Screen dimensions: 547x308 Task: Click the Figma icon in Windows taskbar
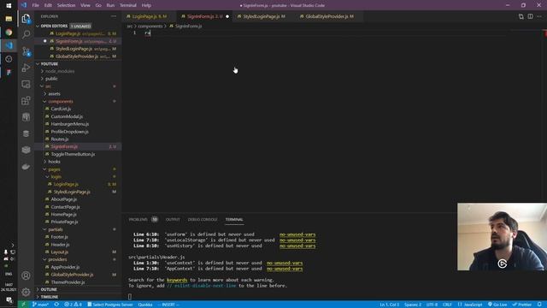click(x=9, y=72)
